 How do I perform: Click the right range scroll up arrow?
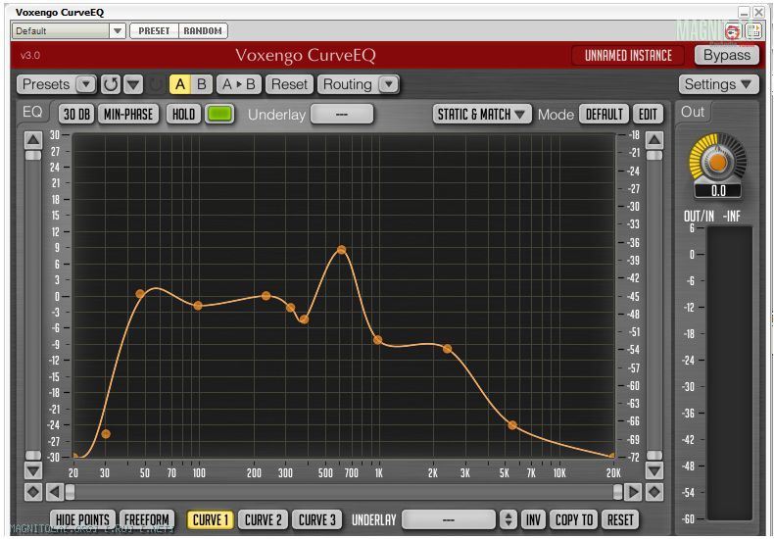point(654,141)
